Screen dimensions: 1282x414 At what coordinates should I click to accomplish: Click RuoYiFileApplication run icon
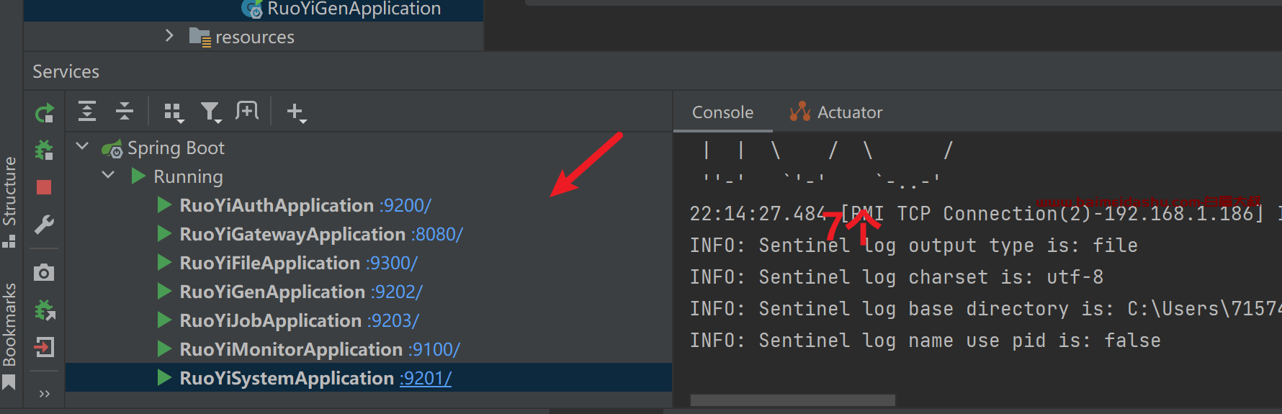[x=164, y=262]
